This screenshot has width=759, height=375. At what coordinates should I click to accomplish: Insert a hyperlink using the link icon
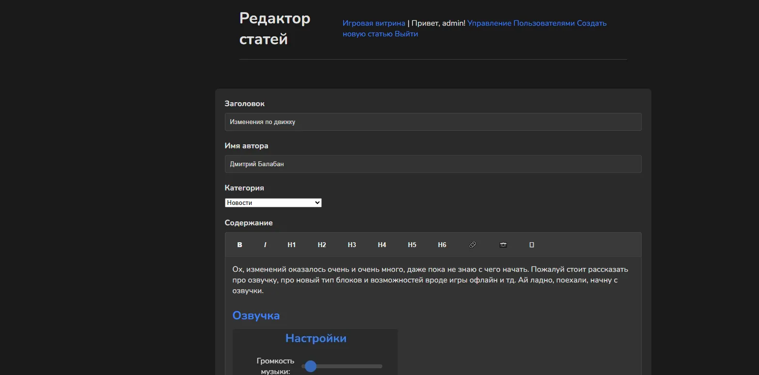tap(473, 245)
